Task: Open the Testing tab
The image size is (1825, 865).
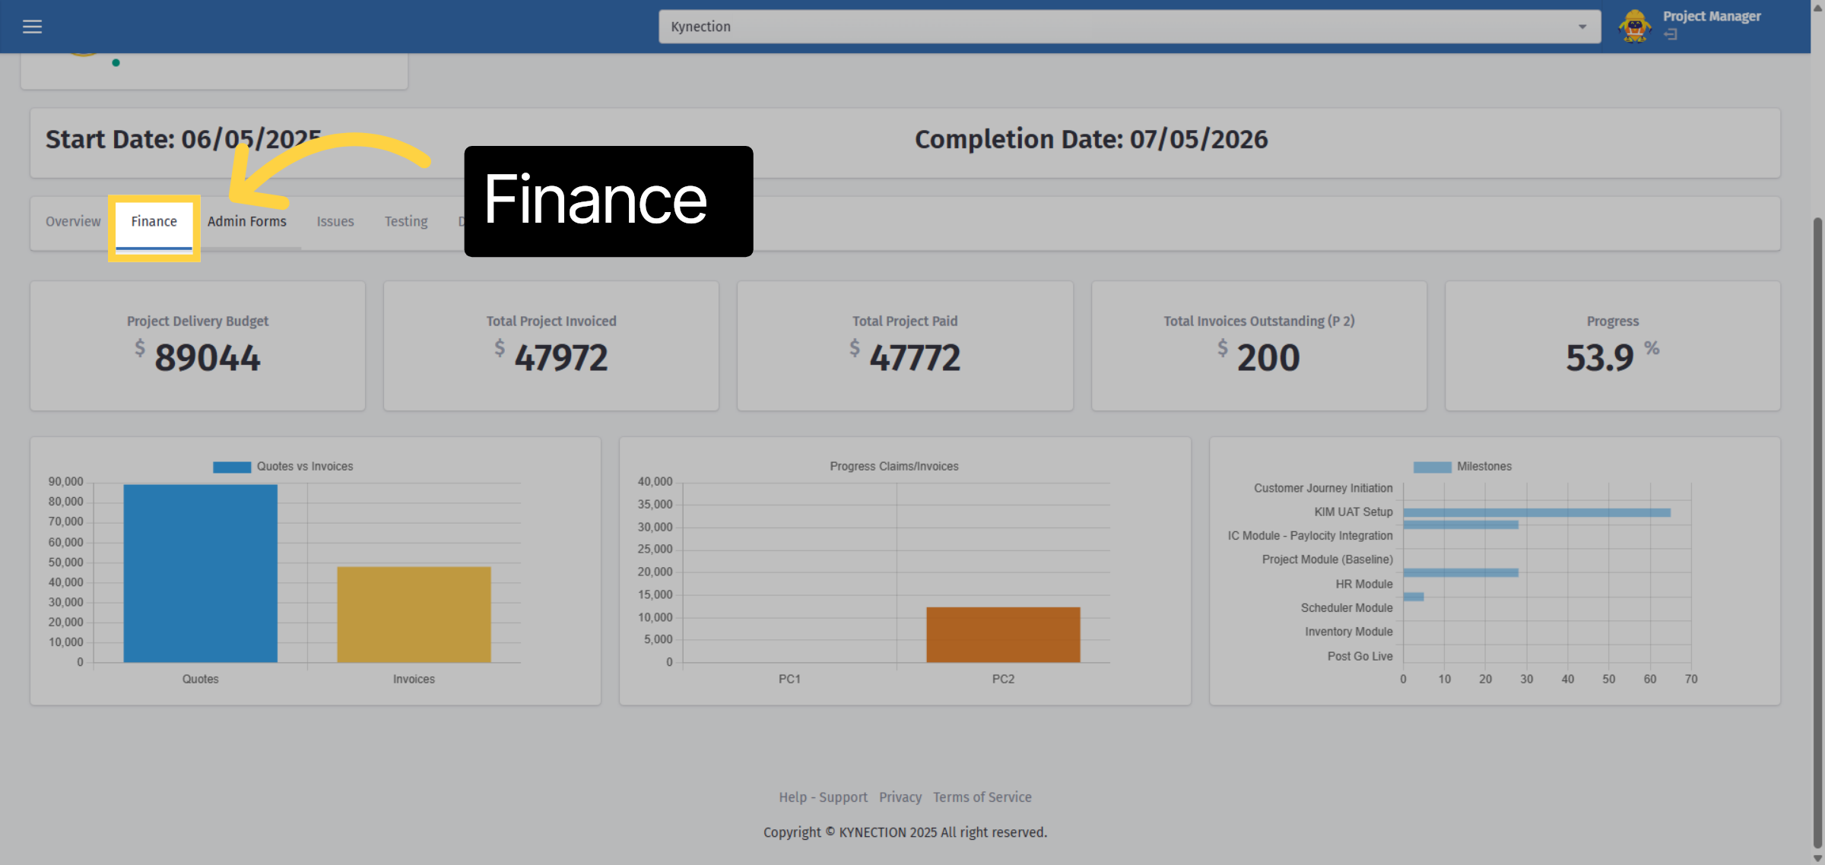Action: pos(406,221)
